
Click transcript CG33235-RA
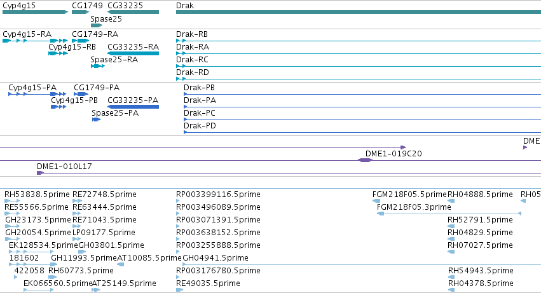(x=133, y=47)
